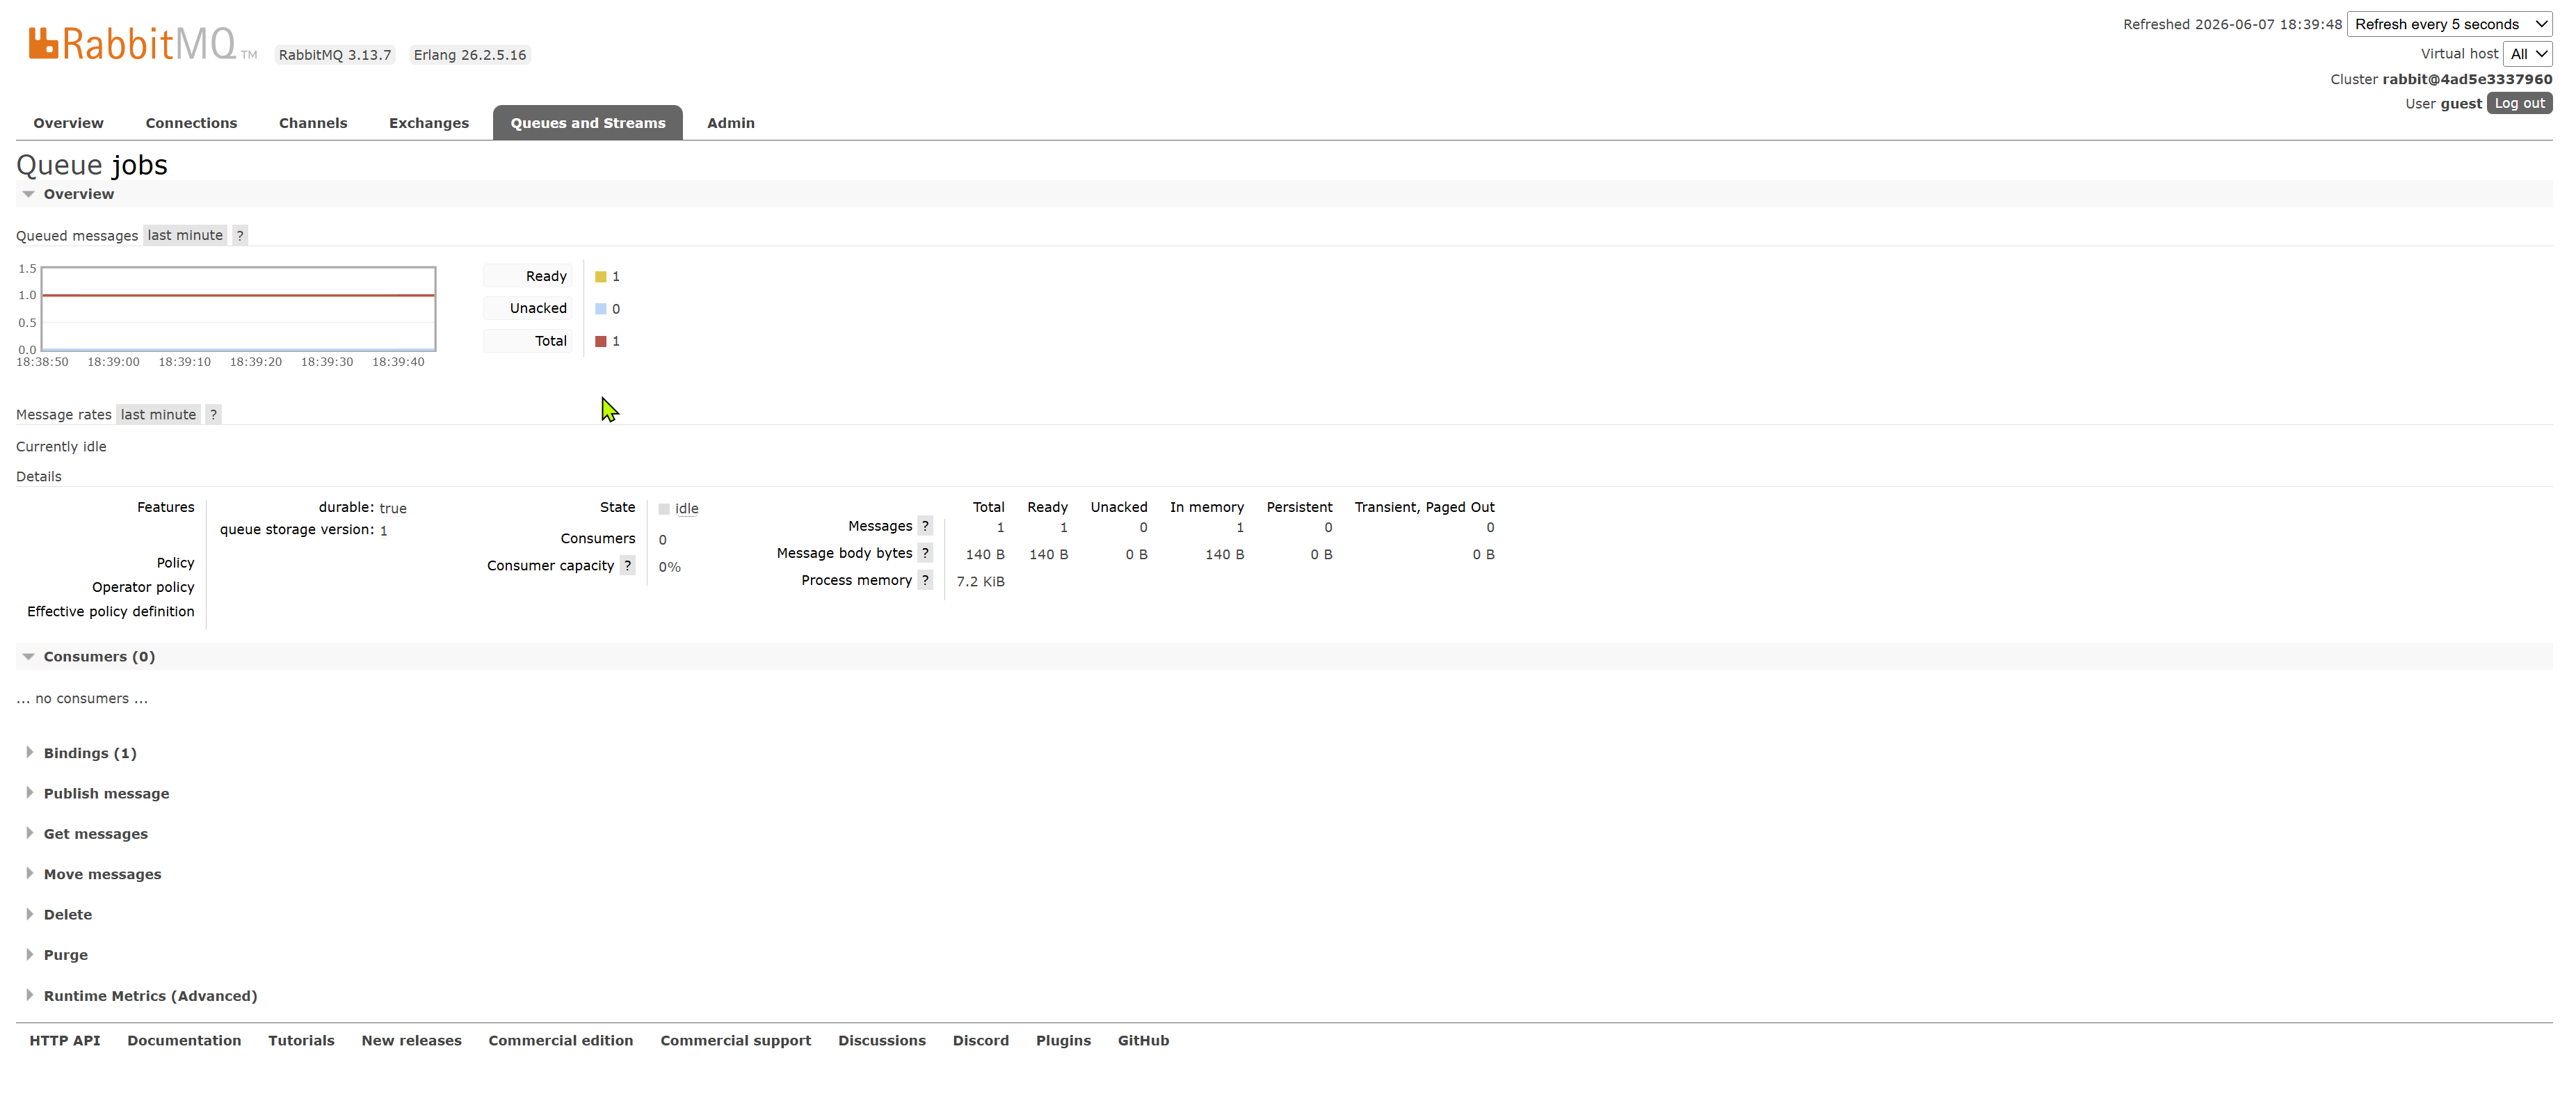Screen dimensions: 2576x1099
Task: Expand the Publish message section
Action: click(106, 793)
